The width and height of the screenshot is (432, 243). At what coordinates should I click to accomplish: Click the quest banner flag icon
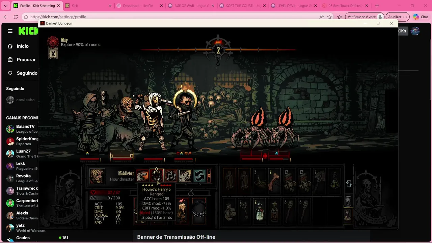(x=53, y=53)
